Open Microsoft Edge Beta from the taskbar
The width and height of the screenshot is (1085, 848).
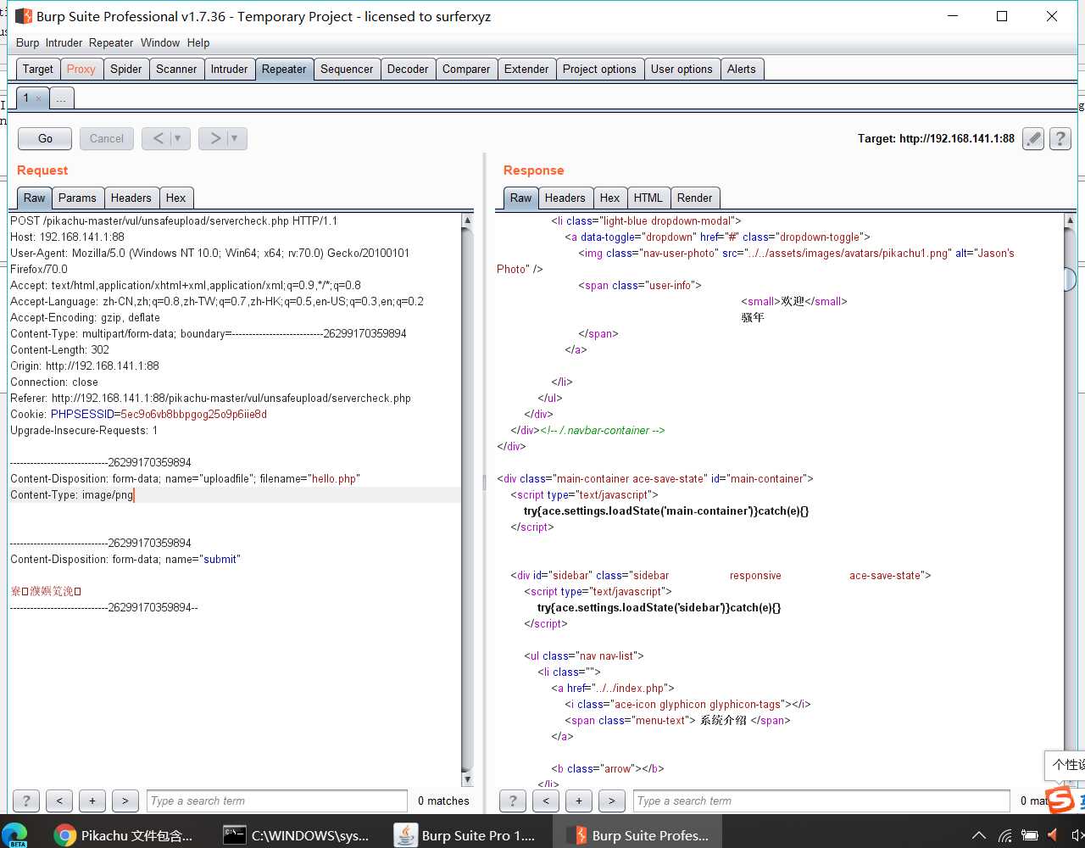17,834
